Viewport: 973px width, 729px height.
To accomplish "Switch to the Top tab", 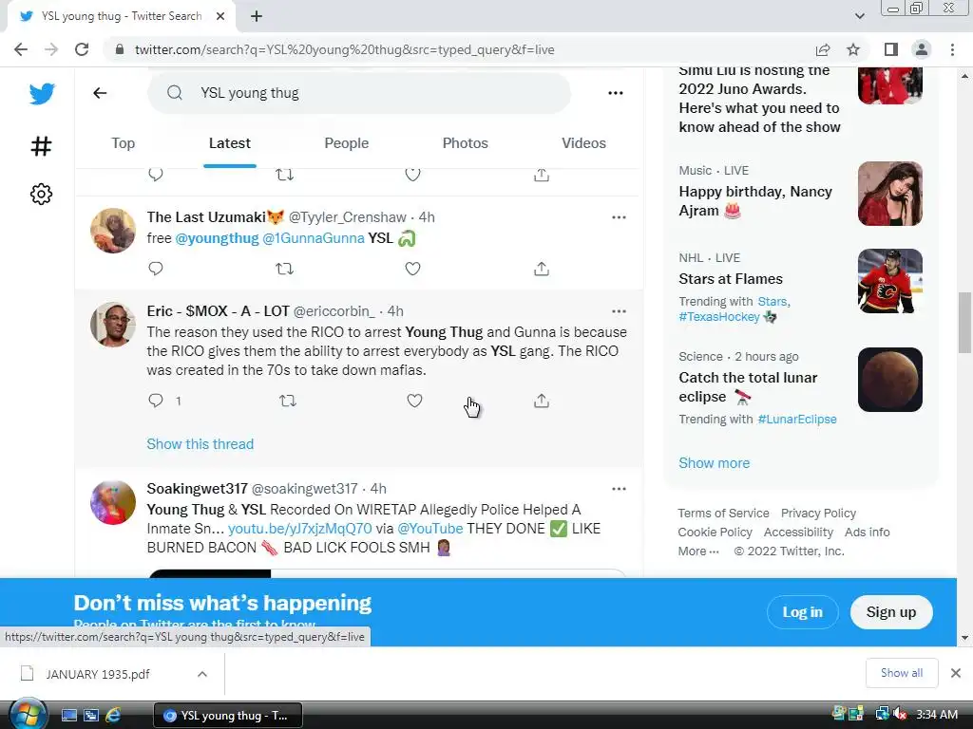I will (123, 143).
